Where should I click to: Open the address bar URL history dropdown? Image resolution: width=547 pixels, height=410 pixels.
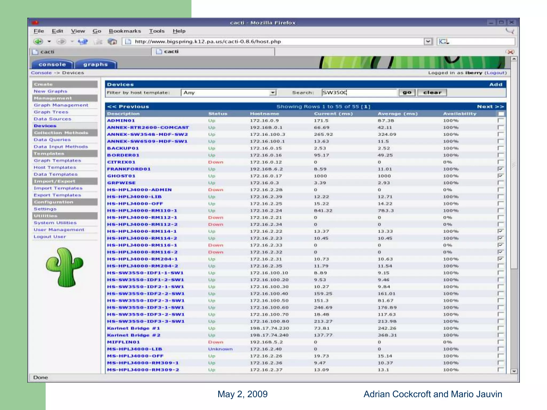coord(428,42)
